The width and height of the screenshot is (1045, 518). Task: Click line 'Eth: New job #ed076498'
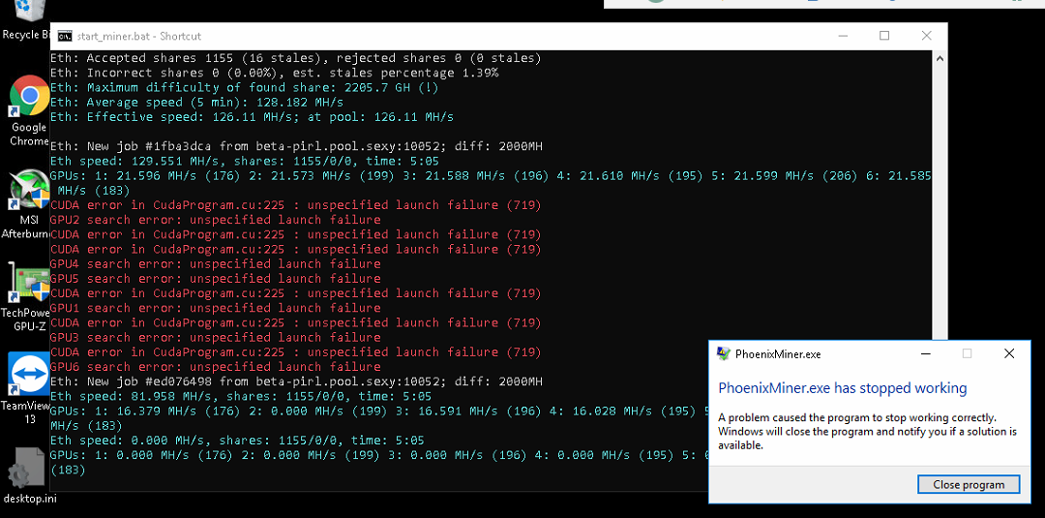click(296, 381)
